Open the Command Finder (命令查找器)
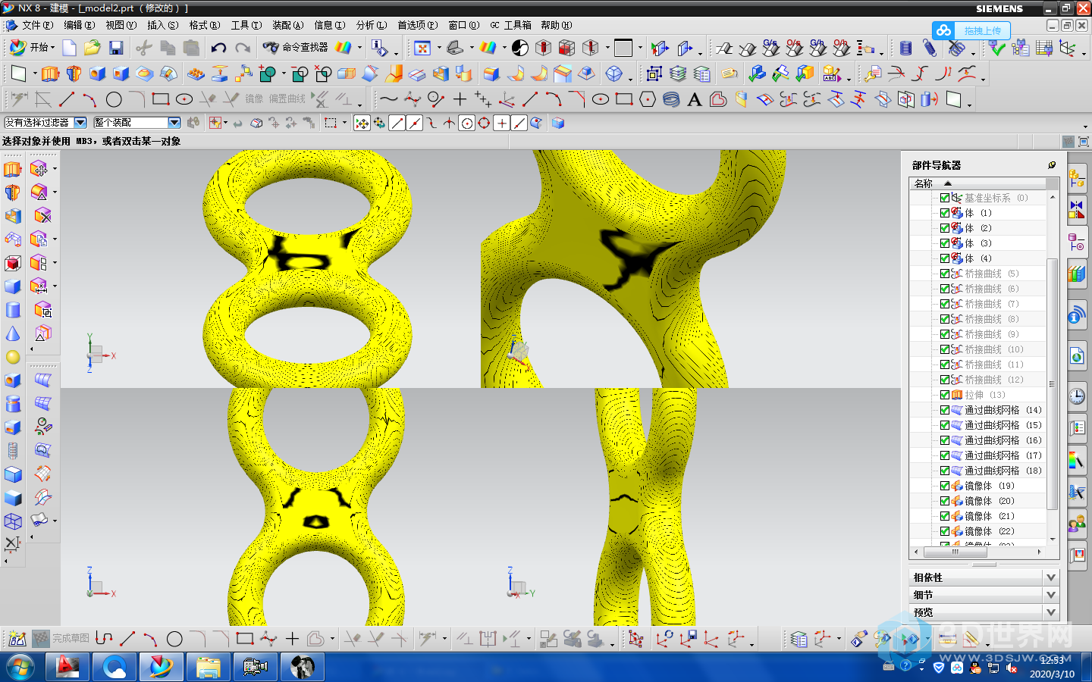Screen dimensions: 1092x682 coord(296,47)
